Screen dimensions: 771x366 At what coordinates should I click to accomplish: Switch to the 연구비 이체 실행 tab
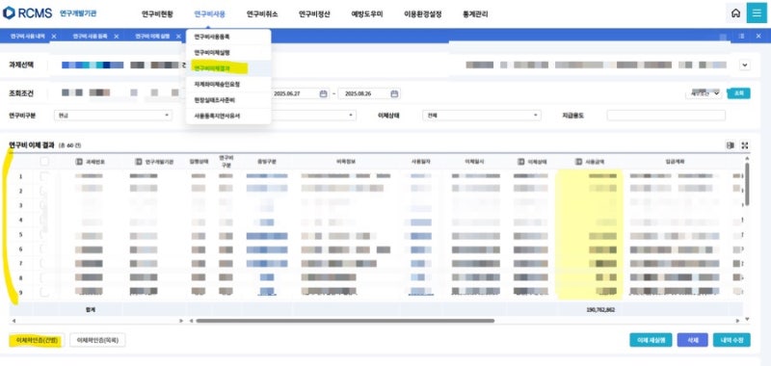click(x=152, y=37)
